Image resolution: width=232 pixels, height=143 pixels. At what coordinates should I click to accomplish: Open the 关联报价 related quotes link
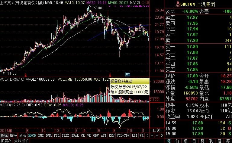(22, 141)
